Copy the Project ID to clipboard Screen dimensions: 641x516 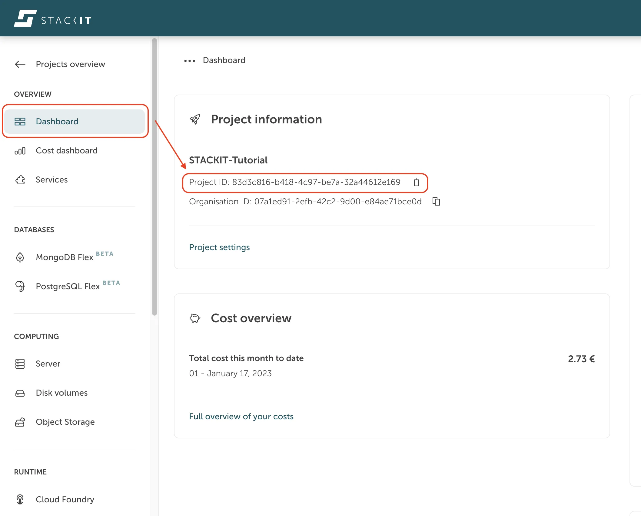pos(415,182)
